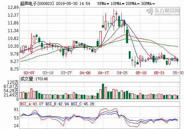The height and width of the screenshot is (129, 184).
Task: Click the highest candlestick near 12.8 peak
Action: coord(114,19)
